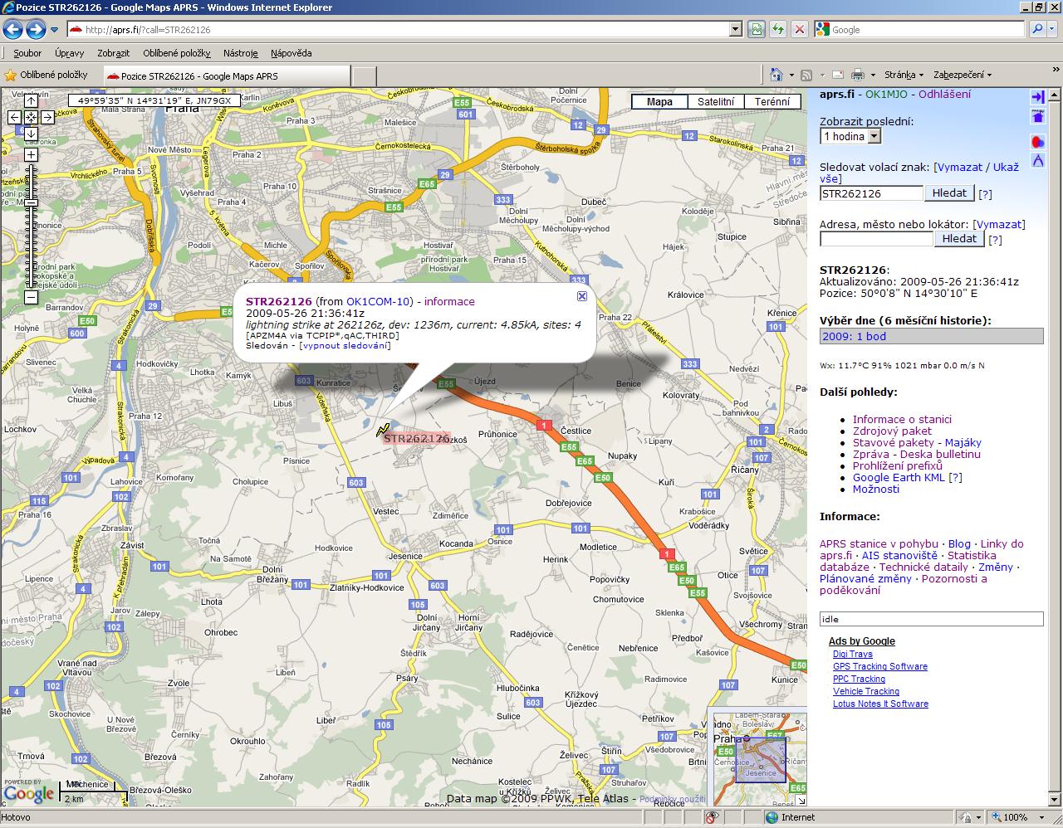
Task: Return to last result center button
Action: (x=31, y=117)
